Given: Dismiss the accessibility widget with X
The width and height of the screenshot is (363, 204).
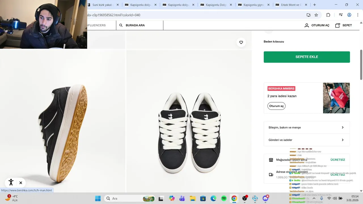Looking at the screenshot, I should pos(21,183).
